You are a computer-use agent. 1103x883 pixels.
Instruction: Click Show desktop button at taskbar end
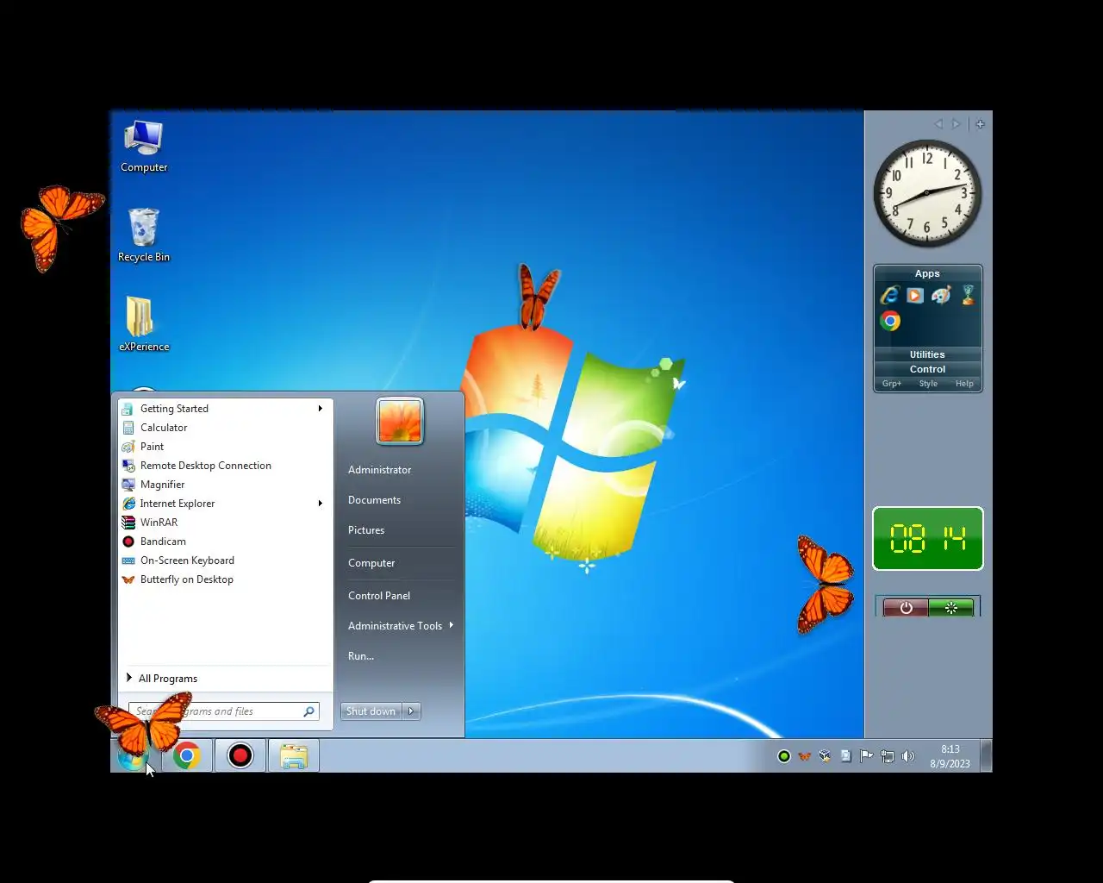[987, 756]
